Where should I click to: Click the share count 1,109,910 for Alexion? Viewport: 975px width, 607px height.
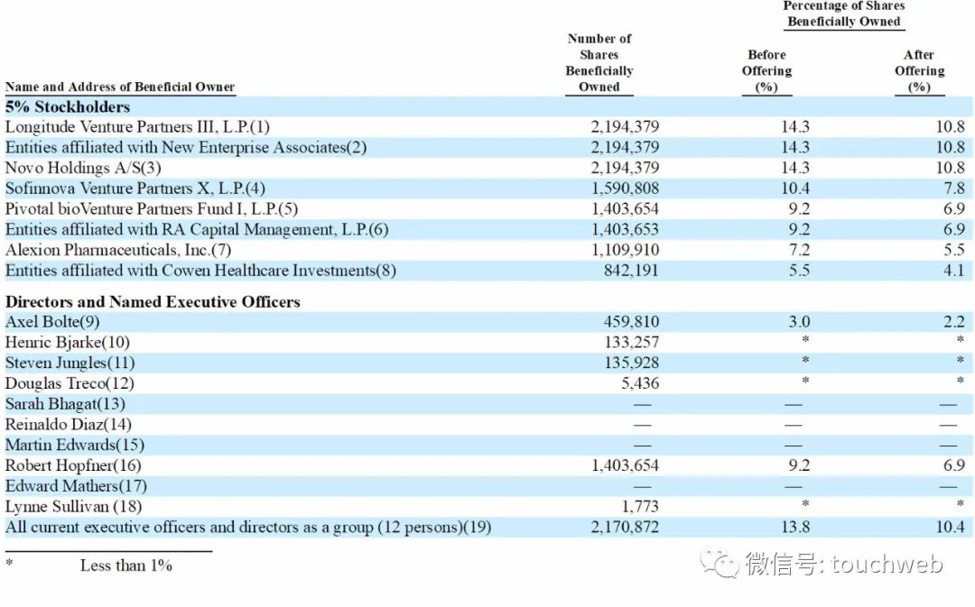point(625,251)
